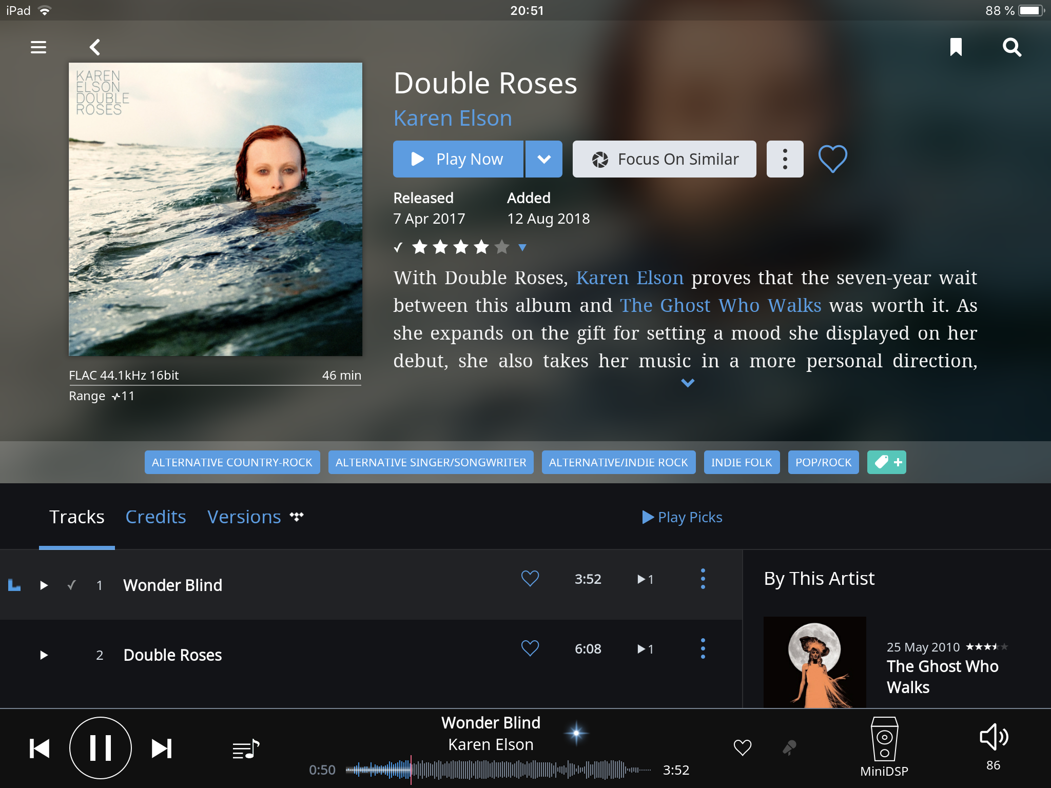Open Double Roses three-dot track menu
The height and width of the screenshot is (788, 1051).
click(x=703, y=648)
